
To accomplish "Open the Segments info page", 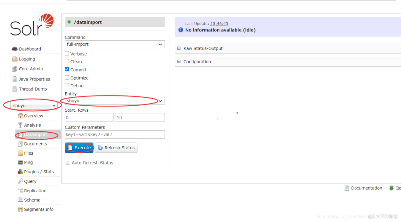I will coord(38,209).
